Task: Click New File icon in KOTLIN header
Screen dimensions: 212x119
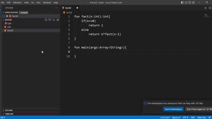Action: [x=46, y=20]
